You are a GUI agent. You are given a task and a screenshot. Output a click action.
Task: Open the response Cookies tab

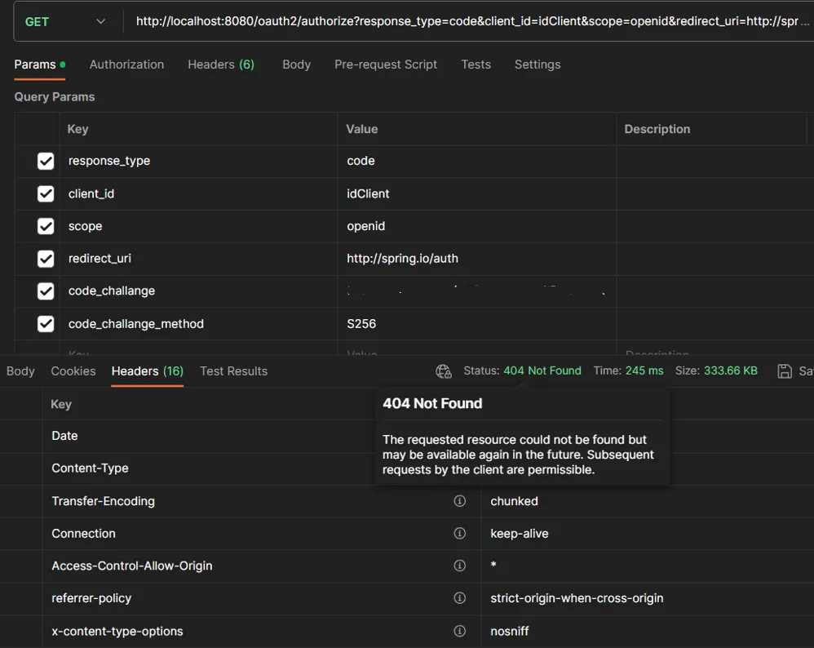73,371
